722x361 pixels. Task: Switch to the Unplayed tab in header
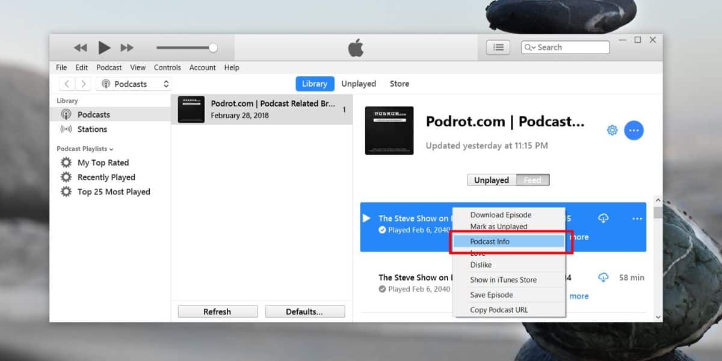point(359,84)
